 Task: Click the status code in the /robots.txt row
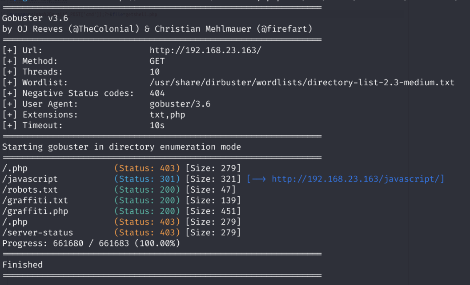tap(147, 190)
